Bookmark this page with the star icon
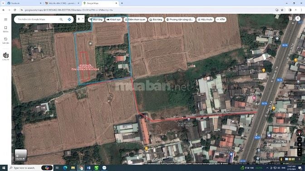Image resolution: width=305 pixels, height=171 pixels. click(x=282, y=10)
